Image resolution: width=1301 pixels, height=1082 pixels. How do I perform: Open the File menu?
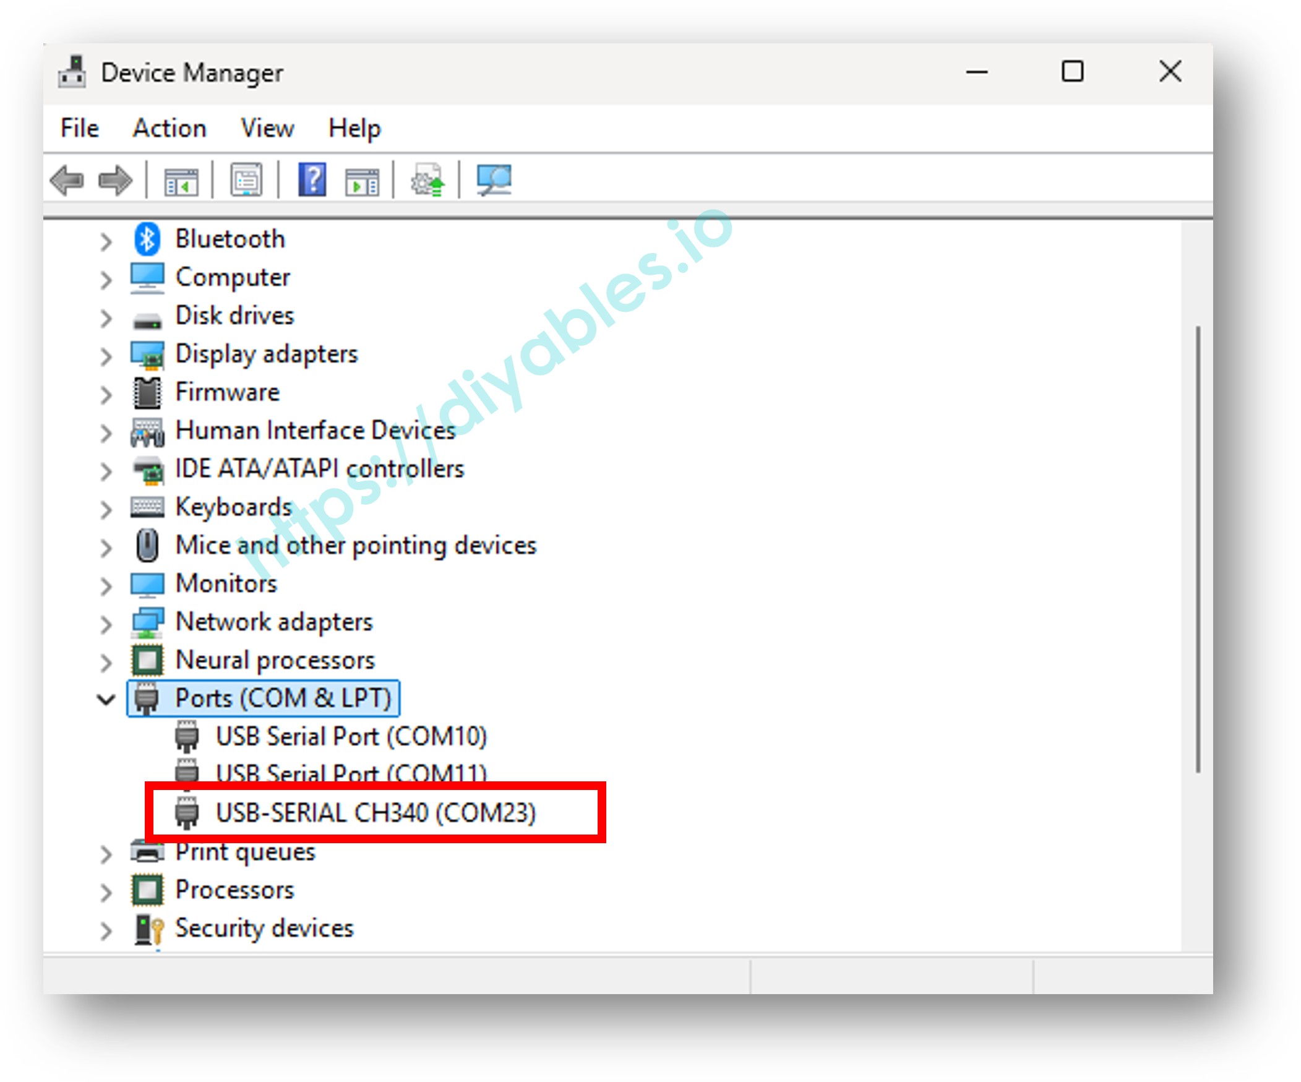(x=79, y=129)
